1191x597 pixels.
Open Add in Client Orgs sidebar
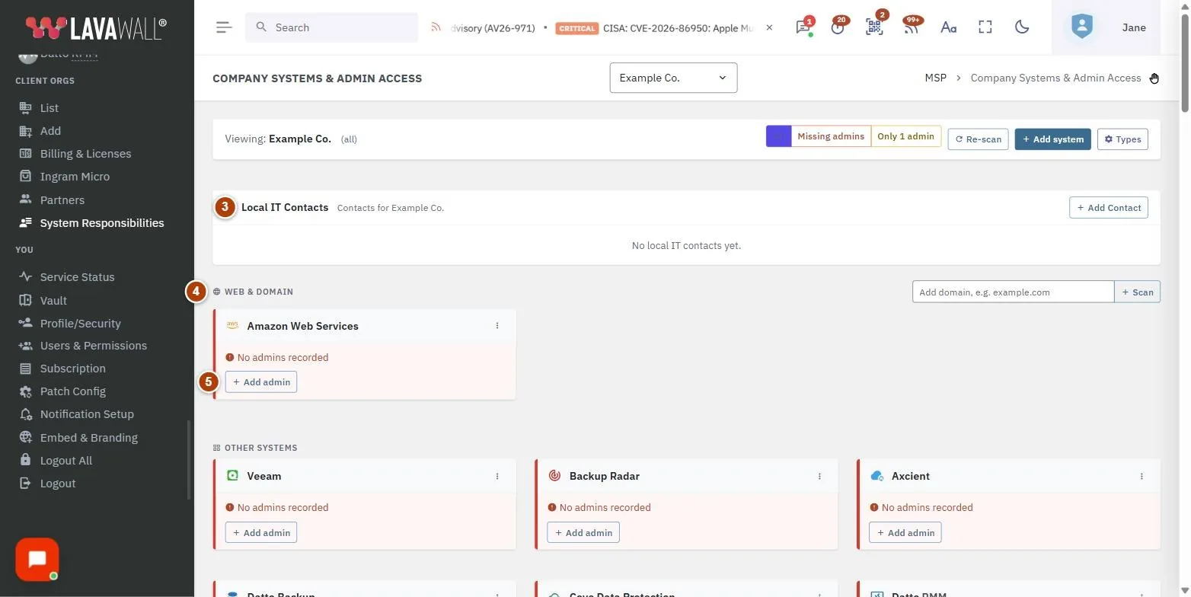pyautogui.click(x=50, y=131)
